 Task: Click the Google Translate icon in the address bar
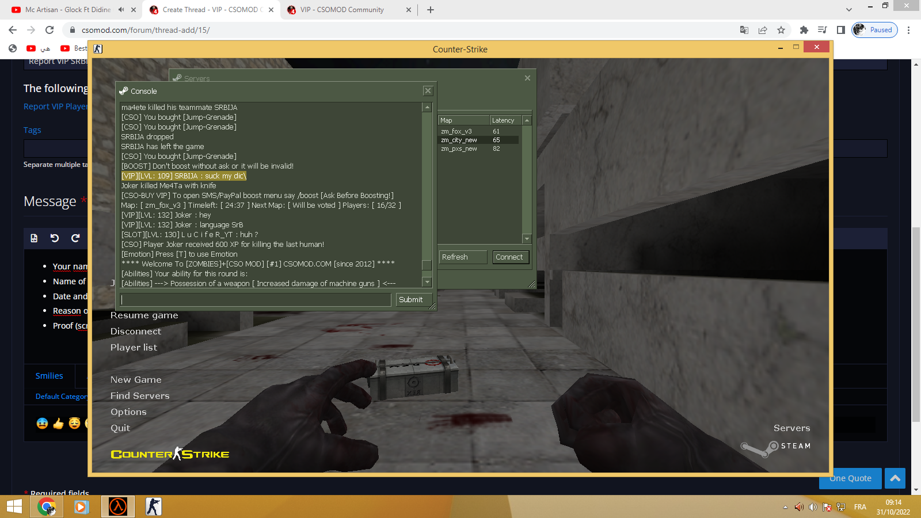point(744,30)
